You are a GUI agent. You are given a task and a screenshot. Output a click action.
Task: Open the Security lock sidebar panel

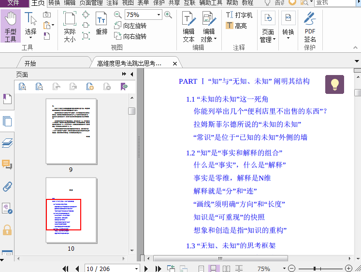coord(7,230)
